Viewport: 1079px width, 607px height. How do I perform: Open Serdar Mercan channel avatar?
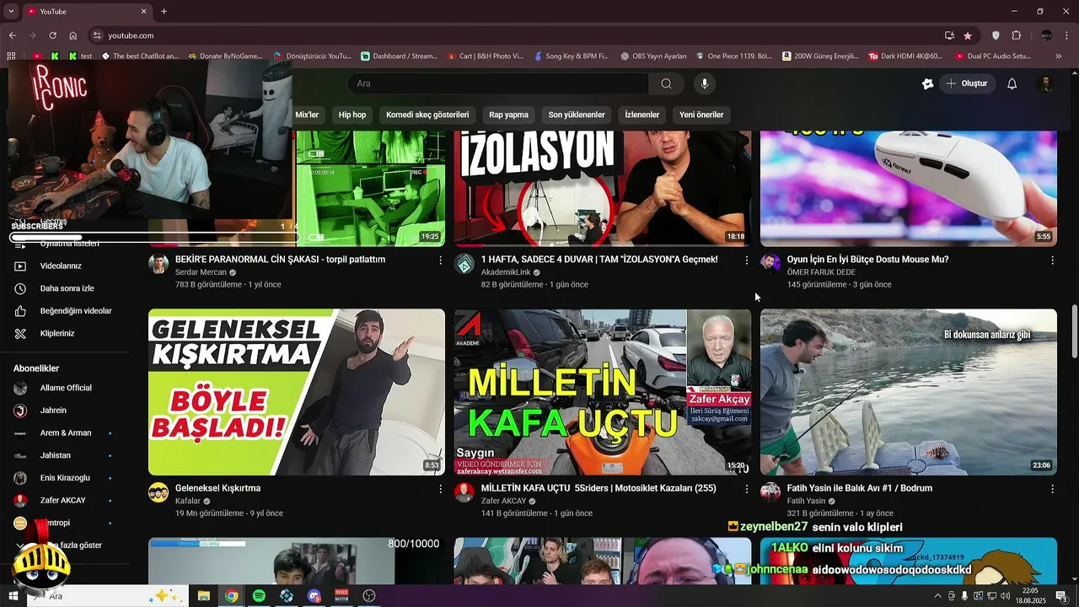158,264
